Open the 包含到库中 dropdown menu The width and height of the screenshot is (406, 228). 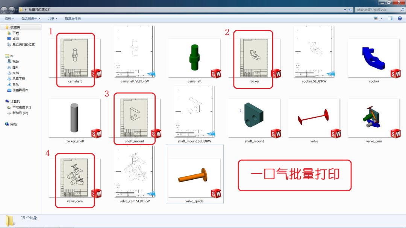pyautogui.click(x=31, y=19)
